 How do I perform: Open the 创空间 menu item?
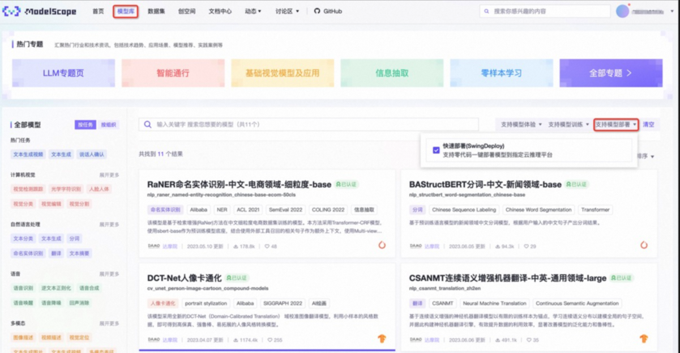point(187,10)
